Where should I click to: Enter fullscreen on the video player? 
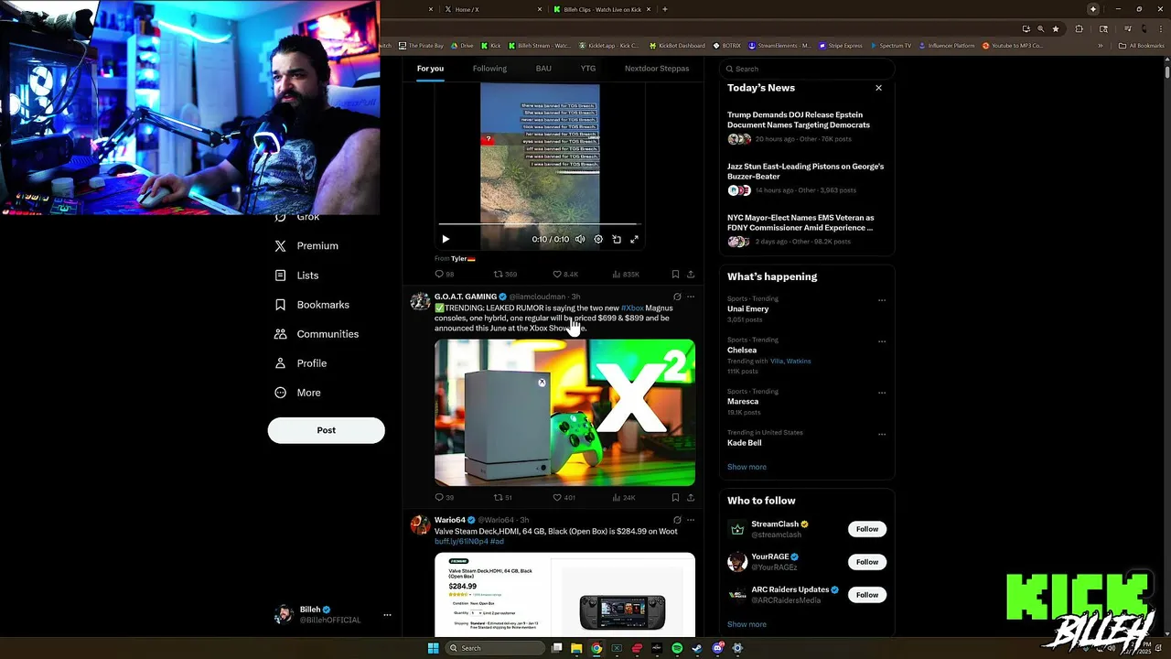tap(634, 239)
